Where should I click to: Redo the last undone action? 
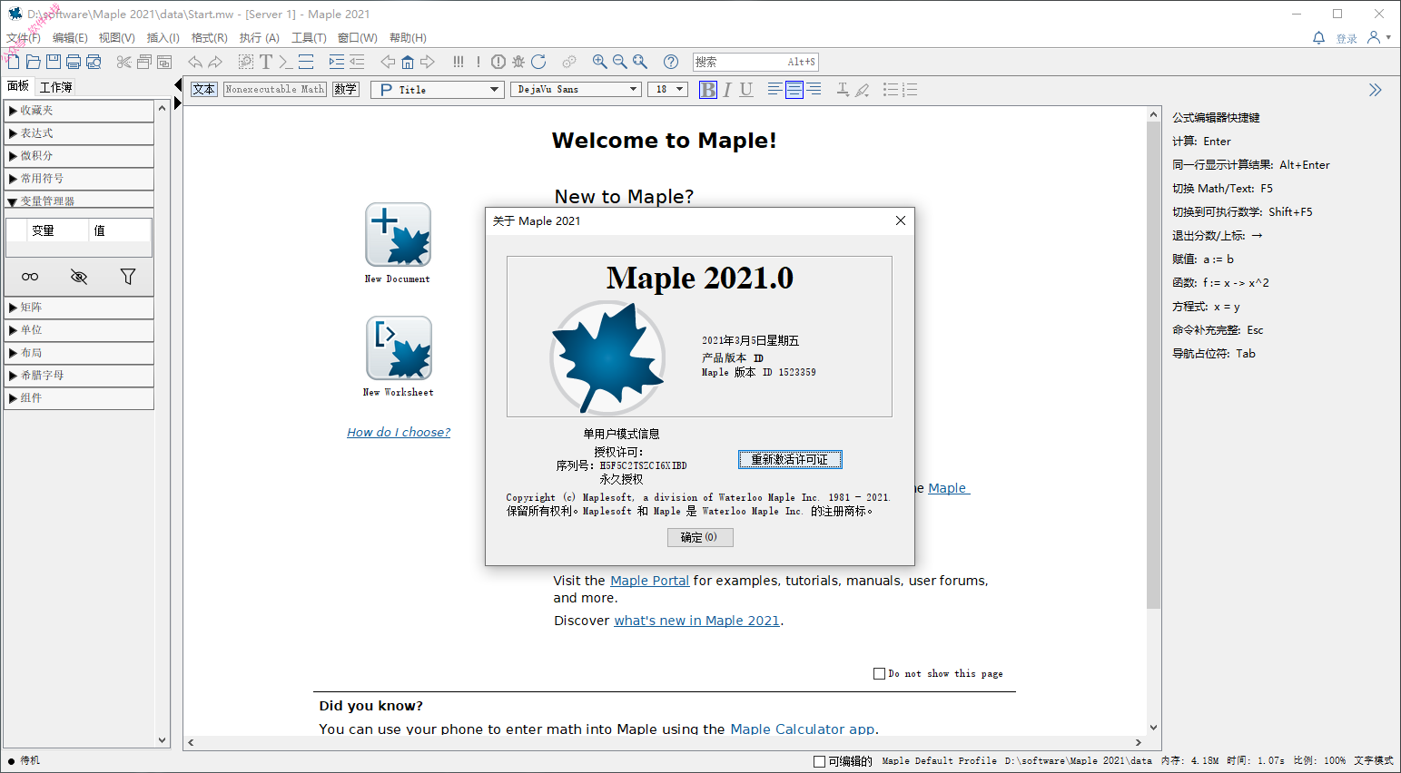215,62
